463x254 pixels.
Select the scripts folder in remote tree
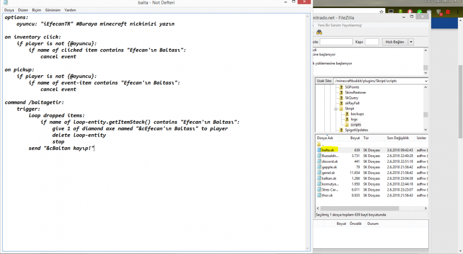pos(356,124)
